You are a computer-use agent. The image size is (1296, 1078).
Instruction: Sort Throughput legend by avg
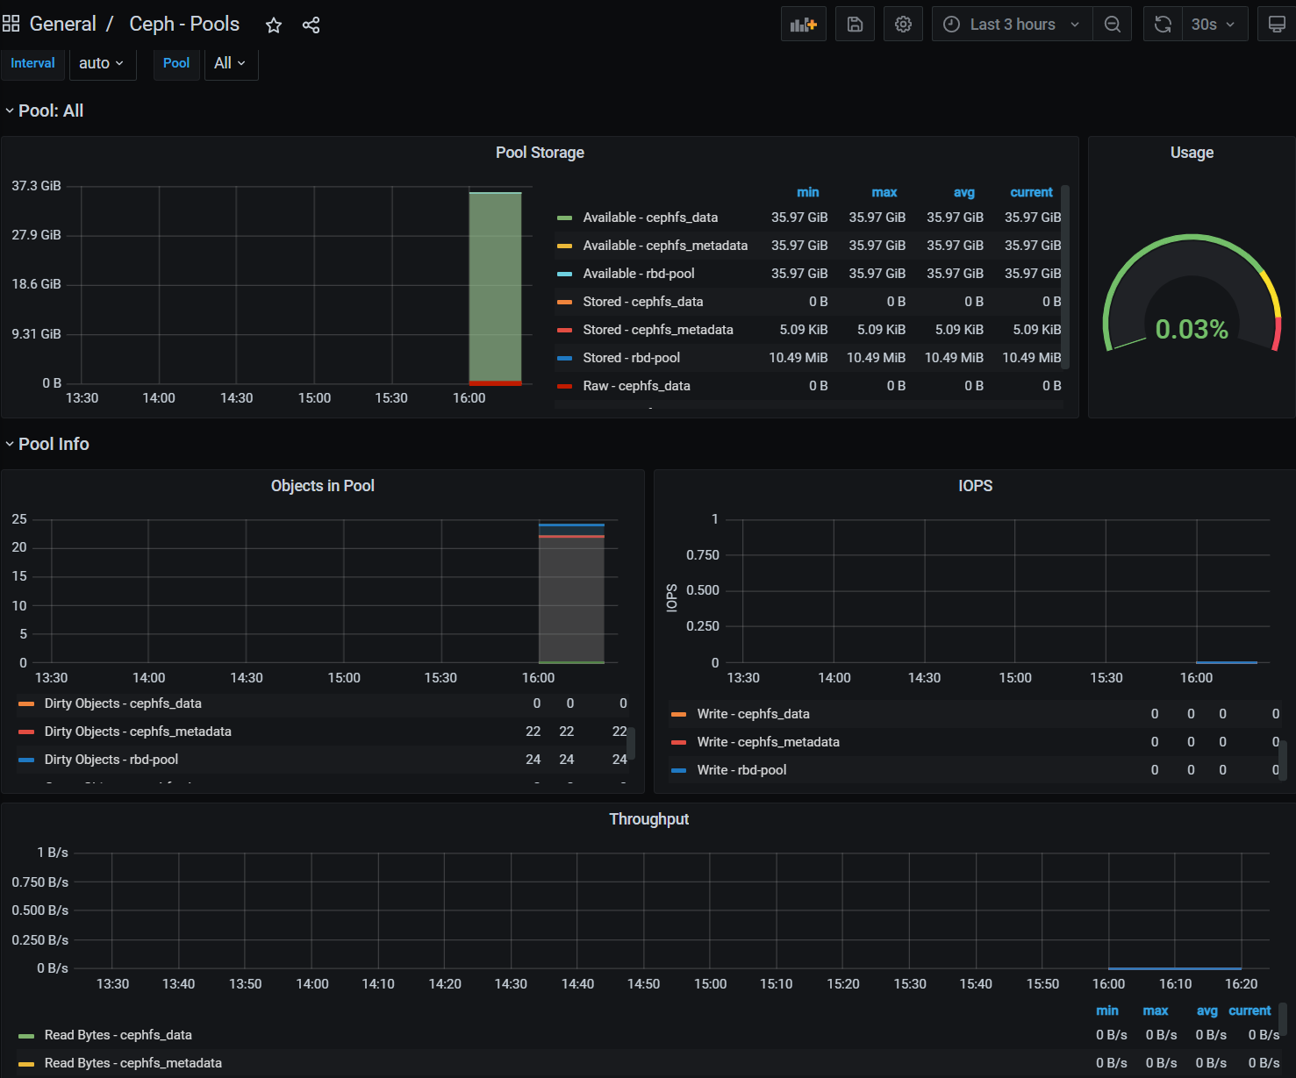click(x=1207, y=1010)
